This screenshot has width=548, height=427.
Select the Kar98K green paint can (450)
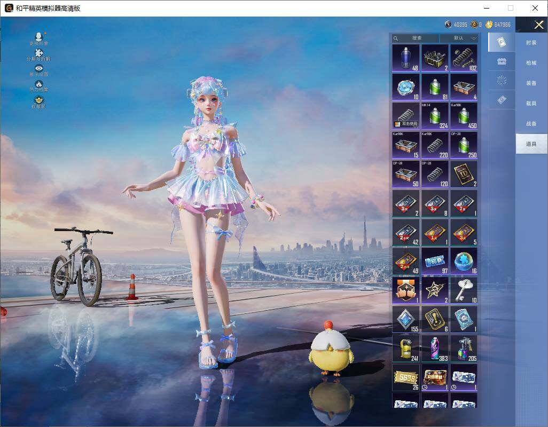464,116
